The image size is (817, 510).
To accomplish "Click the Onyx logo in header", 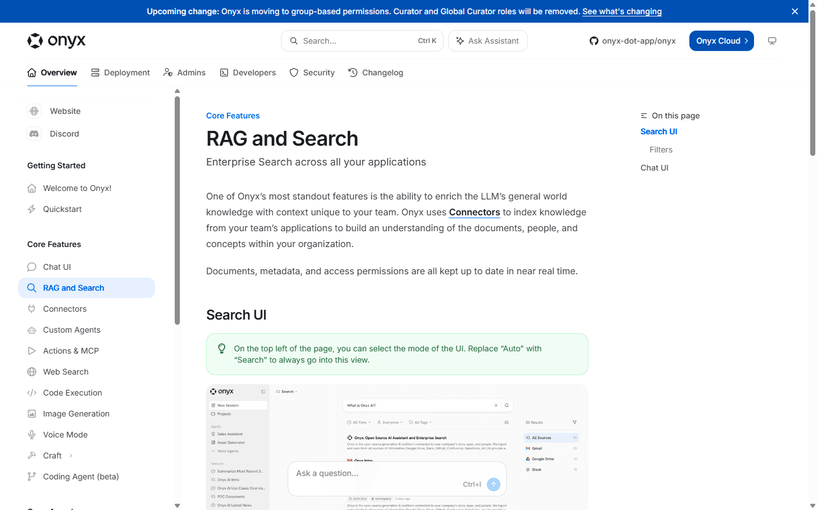I will (56, 41).
